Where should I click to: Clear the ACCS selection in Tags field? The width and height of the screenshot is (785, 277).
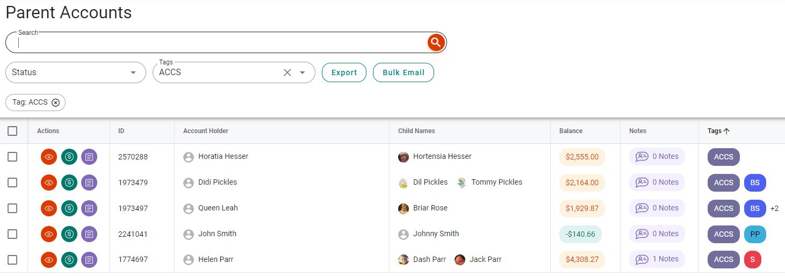[x=287, y=72]
